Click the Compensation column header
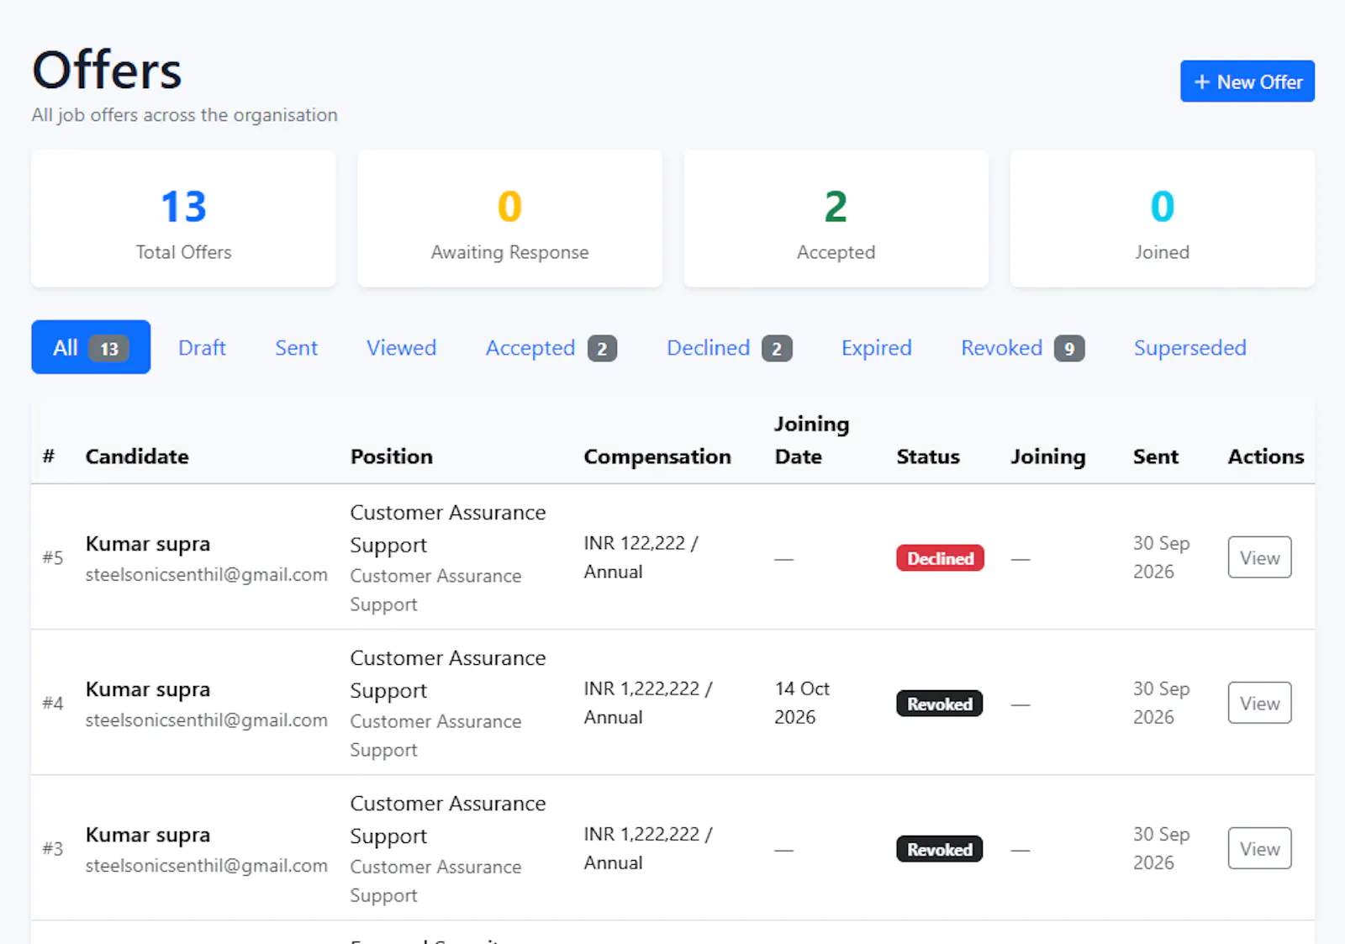Viewport: 1345px width, 944px height. [657, 456]
